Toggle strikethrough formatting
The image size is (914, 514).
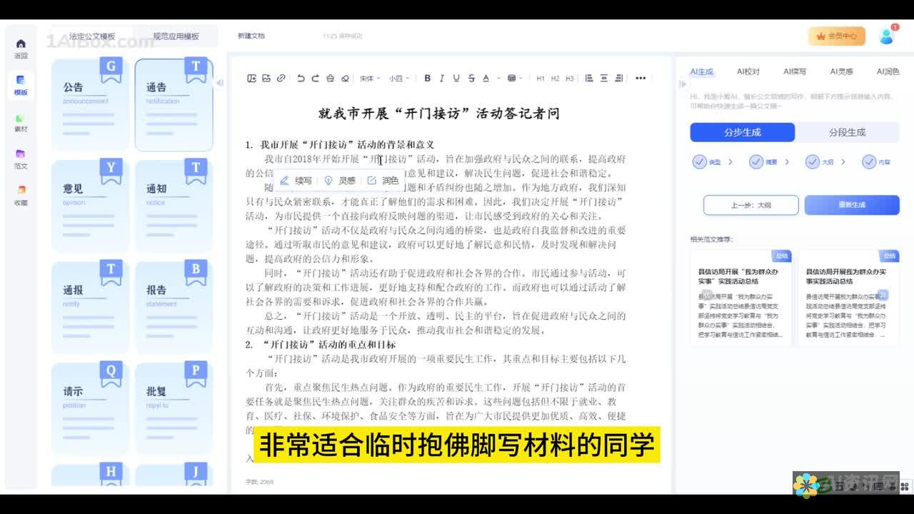pyautogui.click(x=471, y=79)
